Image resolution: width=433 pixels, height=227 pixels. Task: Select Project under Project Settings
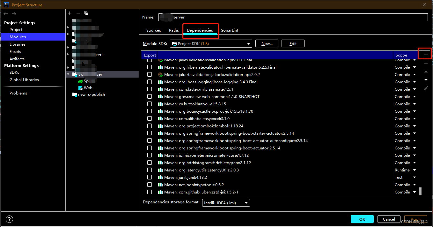[x=16, y=30]
